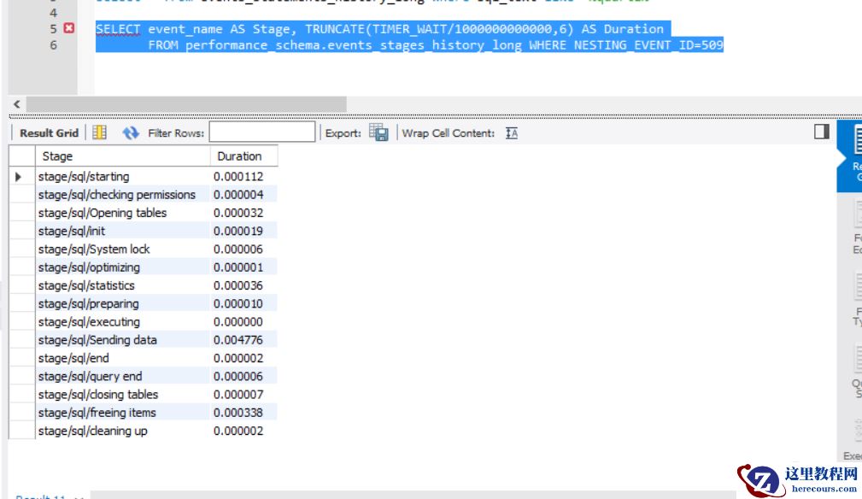The height and width of the screenshot is (499, 862).
Task: Select the 'stage/sql/query end' cell
Action: pyautogui.click(x=122, y=376)
